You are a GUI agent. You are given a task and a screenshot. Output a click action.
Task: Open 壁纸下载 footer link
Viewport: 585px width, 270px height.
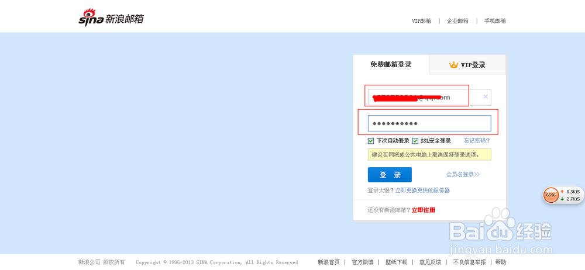tap(397, 262)
